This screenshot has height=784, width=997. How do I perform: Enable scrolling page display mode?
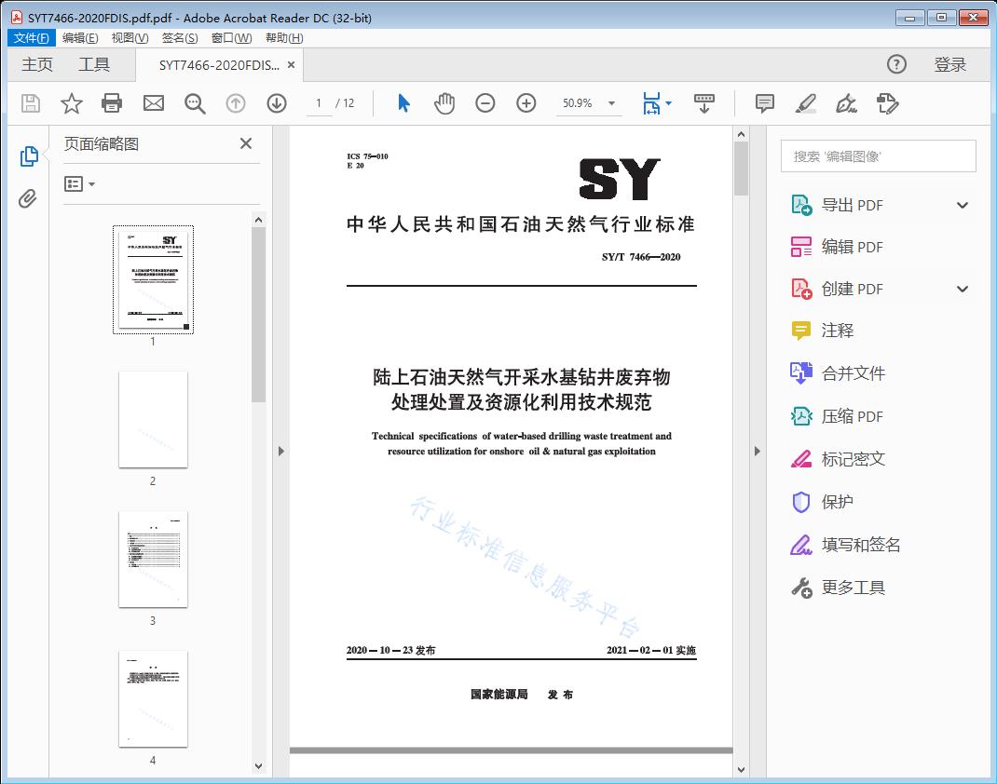tap(703, 103)
